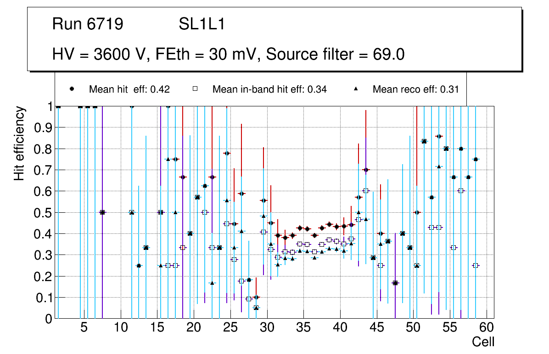Click the "Cell" x-axis title
Viewport: 549px width, 354px height.
483,342
